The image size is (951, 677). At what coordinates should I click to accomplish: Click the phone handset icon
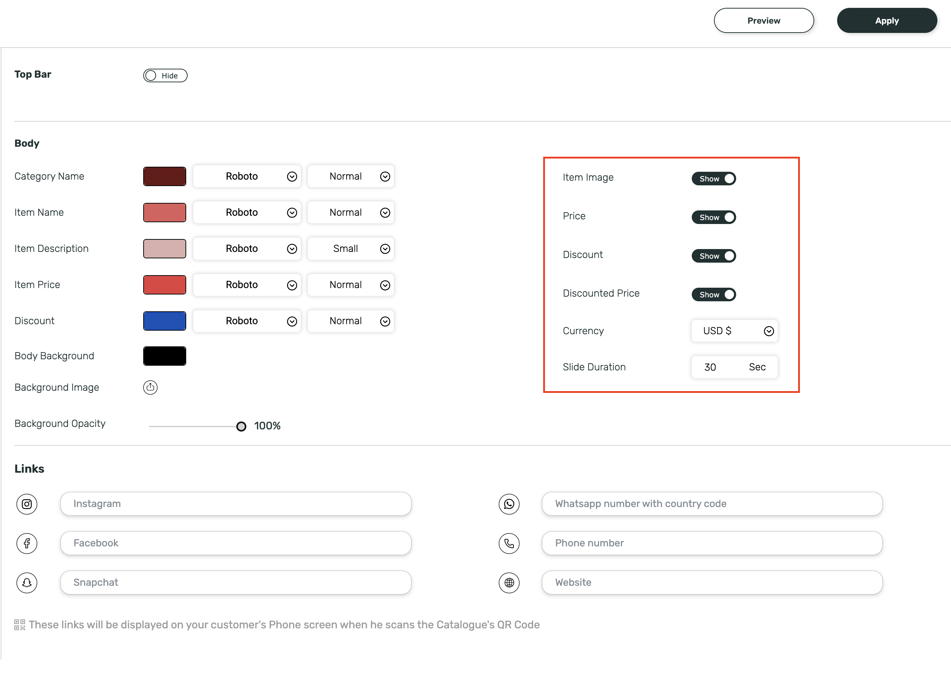(509, 543)
